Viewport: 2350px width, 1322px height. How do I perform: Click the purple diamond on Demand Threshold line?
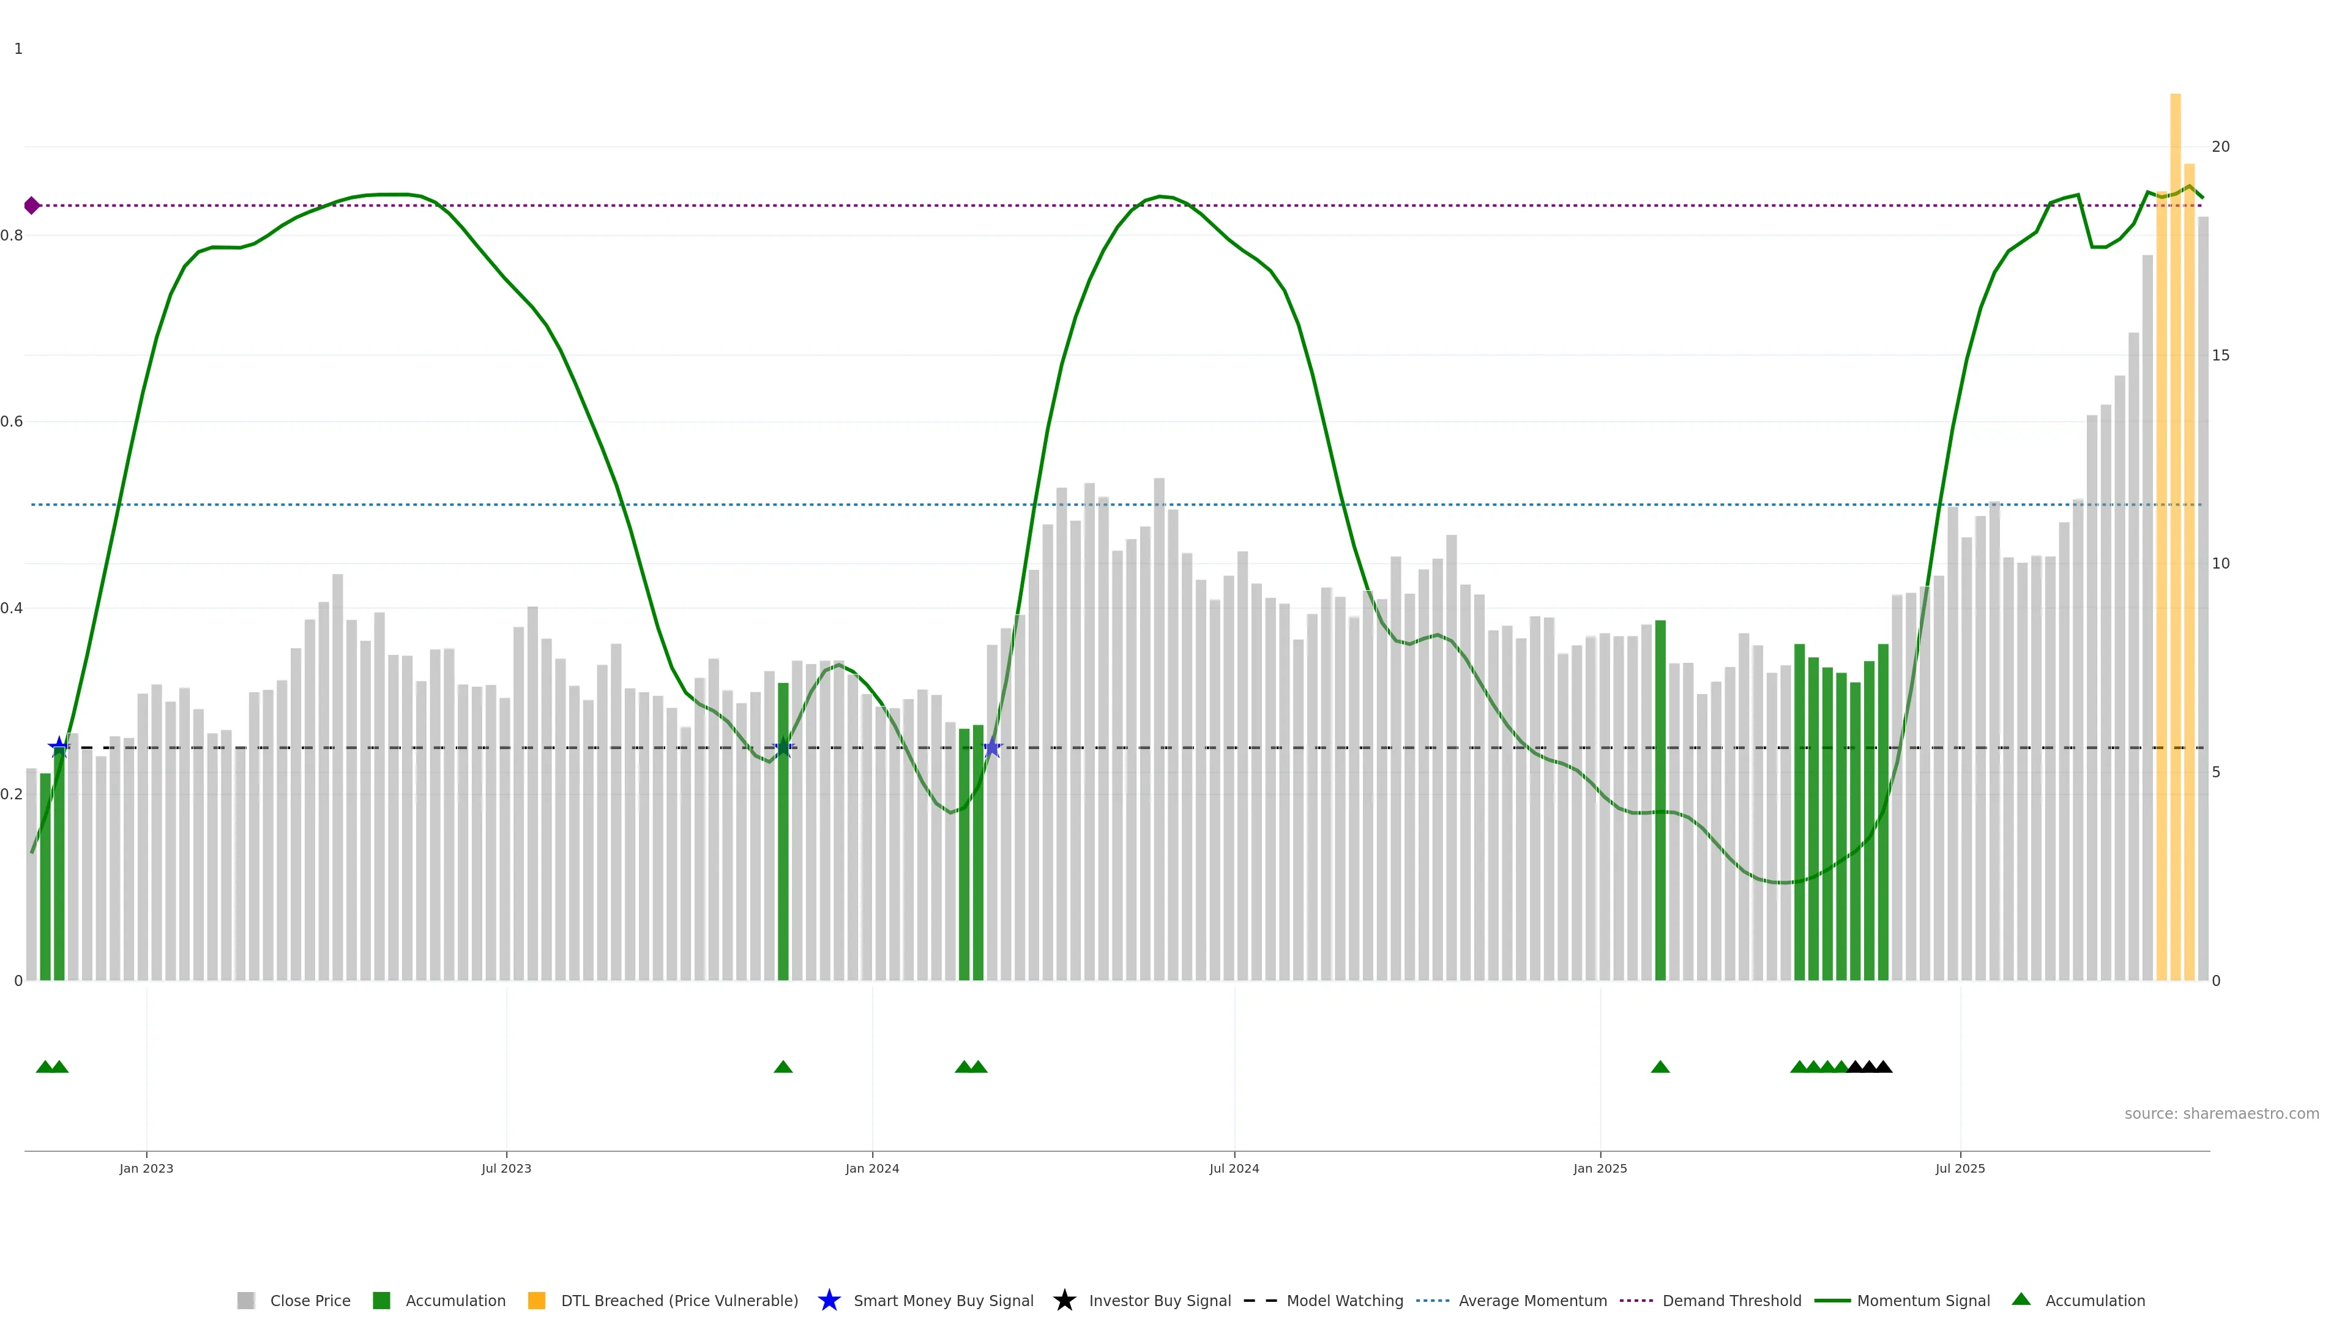click(32, 205)
